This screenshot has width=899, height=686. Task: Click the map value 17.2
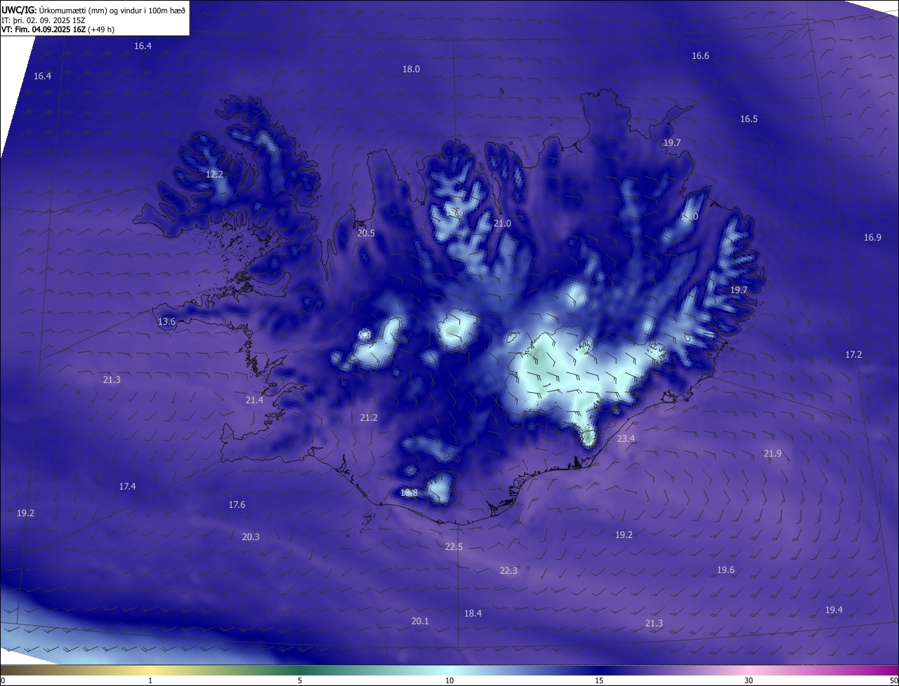pyautogui.click(x=853, y=354)
